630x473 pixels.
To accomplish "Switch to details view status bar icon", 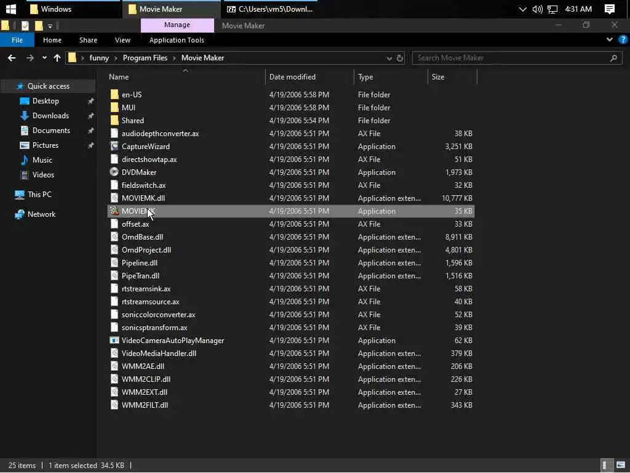I will [x=606, y=466].
